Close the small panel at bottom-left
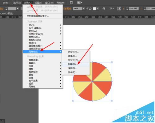The width and height of the screenshot is (155, 123). click(x=3, y=120)
